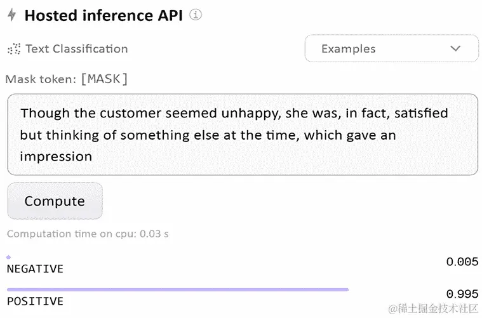This screenshot has width=482, height=318.
Task: Click the 0.005 score value
Action: pos(462,262)
